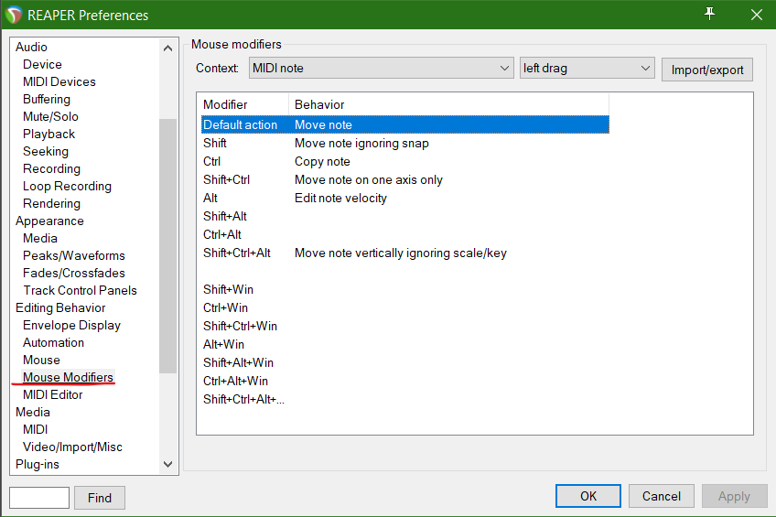Open the Mute/Solo preferences page

pyautogui.click(x=50, y=116)
